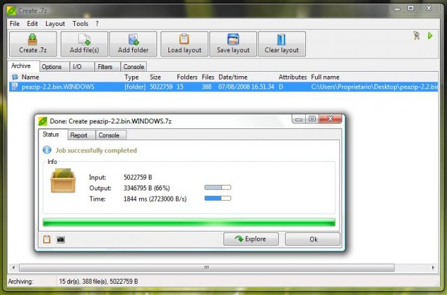Click the green play arrow icon
This screenshot has height=295, width=447.
(x=430, y=36)
